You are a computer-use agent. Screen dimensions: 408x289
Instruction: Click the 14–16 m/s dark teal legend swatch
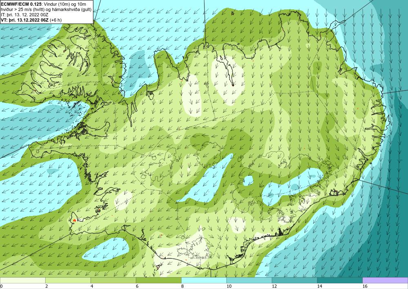[339, 280]
